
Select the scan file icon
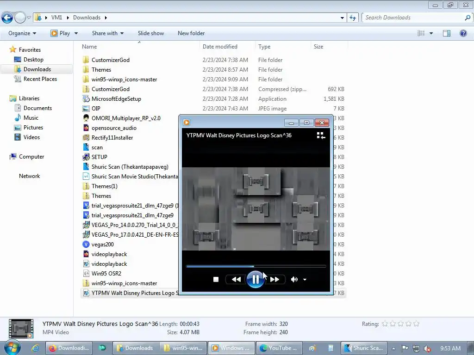[x=86, y=147]
